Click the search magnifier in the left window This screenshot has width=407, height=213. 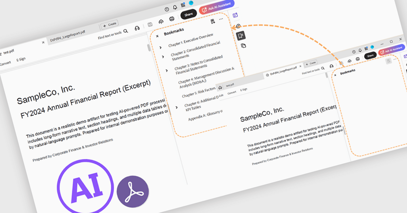tap(125, 31)
